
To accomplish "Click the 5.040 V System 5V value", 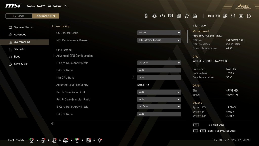I will coord(230,112).
